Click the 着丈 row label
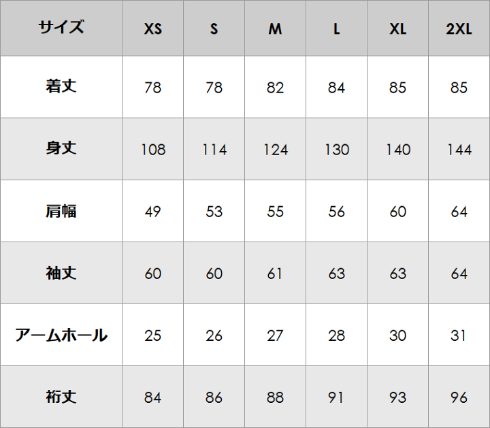 click(61, 87)
